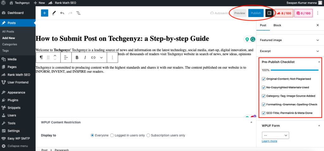Click the INFORM, INVENT, and INSPIRE paragraph

click(141, 70)
